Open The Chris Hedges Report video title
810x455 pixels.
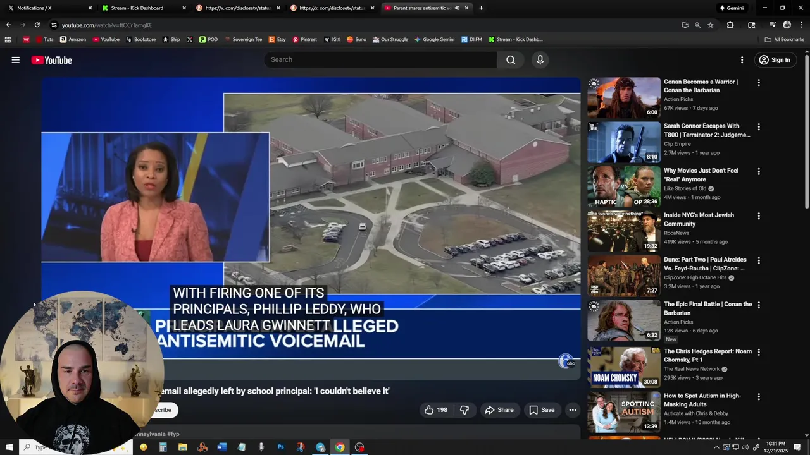(707, 356)
